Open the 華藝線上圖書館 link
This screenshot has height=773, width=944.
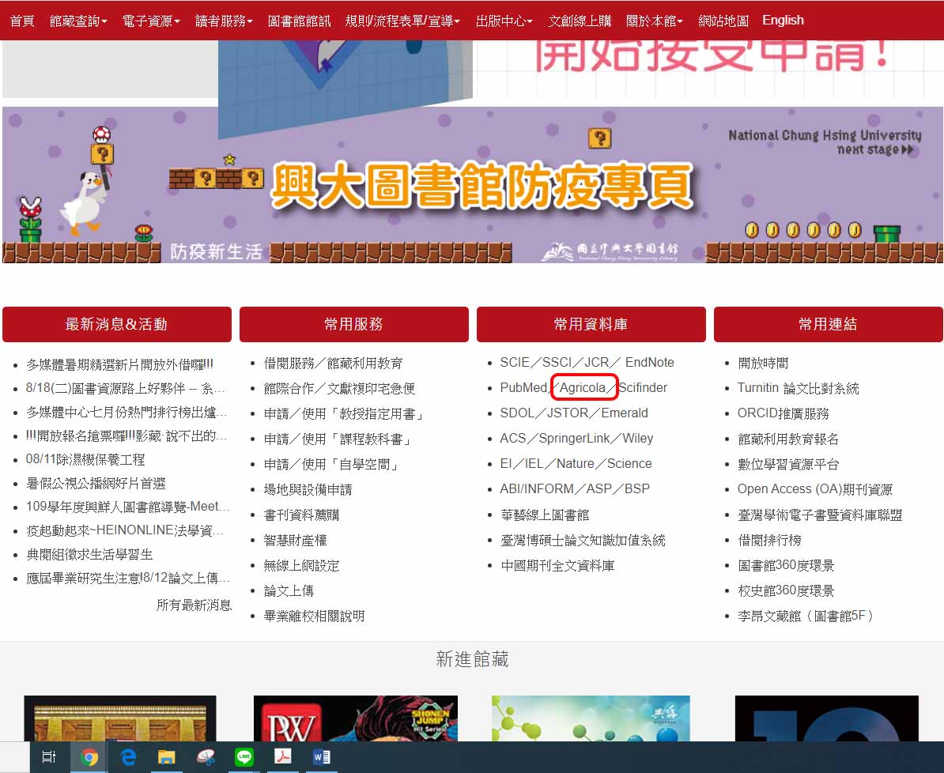pyautogui.click(x=545, y=515)
